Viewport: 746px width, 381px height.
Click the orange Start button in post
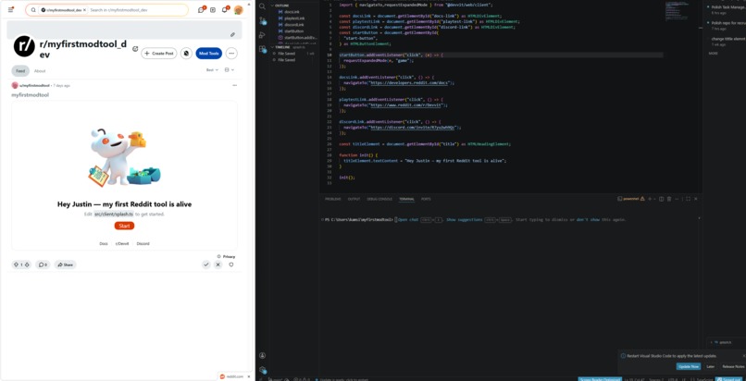click(x=124, y=226)
